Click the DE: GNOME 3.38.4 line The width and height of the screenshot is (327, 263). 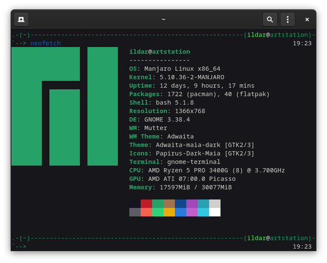tap(160, 119)
